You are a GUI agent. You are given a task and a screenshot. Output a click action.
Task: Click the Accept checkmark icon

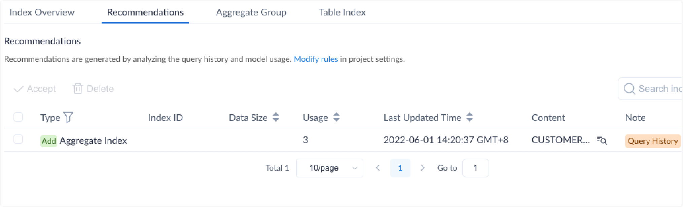tap(18, 89)
